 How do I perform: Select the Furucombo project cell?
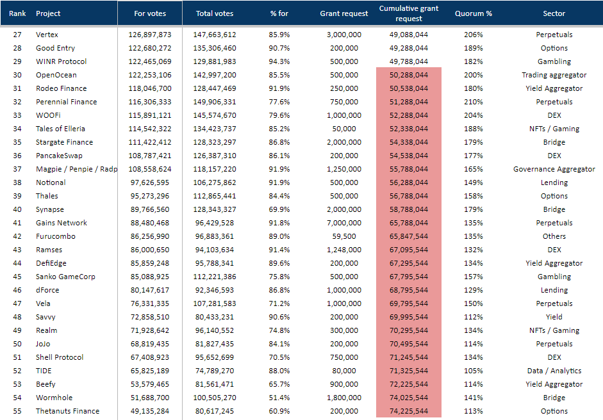pyautogui.click(x=56, y=236)
